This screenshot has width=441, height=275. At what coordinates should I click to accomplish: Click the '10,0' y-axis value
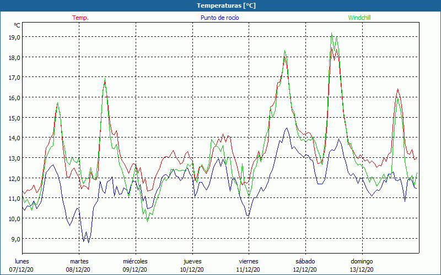tap(14, 218)
